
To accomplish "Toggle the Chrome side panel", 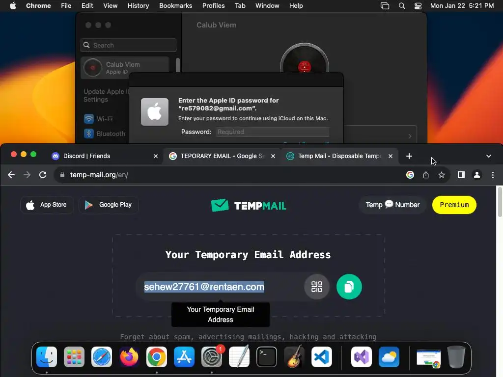I will pyautogui.click(x=461, y=175).
